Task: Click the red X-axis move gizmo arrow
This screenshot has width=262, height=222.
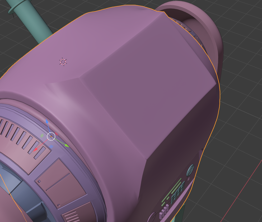Action: coord(35,150)
